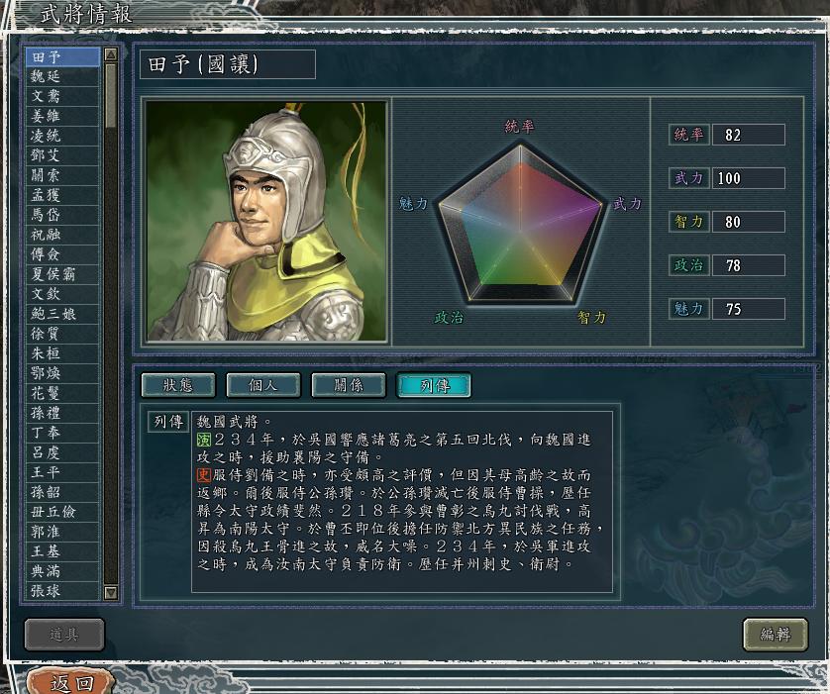Switch to the 狀態 tab

click(178, 385)
